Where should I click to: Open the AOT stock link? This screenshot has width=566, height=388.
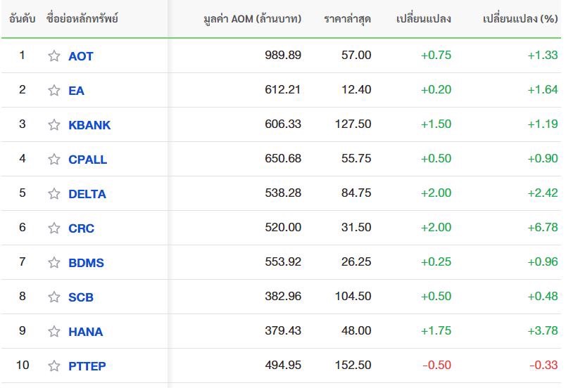click(x=81, y=56)
